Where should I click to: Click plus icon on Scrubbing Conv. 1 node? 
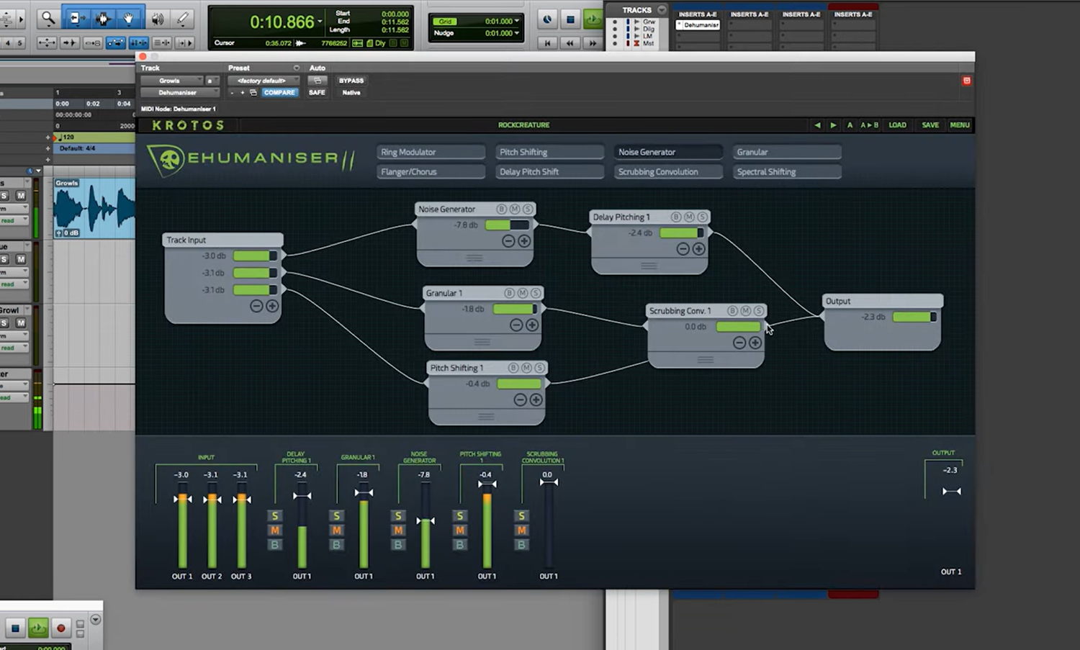[x=755, y=343]
